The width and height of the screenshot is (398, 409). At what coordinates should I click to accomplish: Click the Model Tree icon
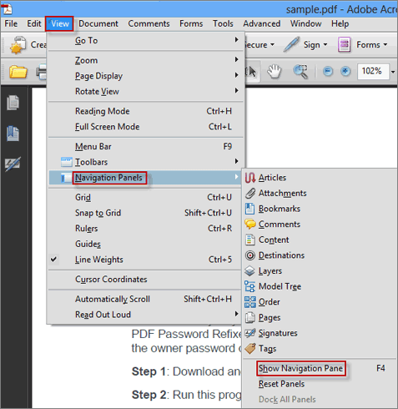249,286
